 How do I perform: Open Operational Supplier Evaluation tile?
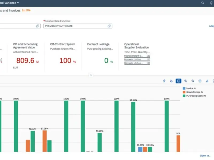(x=137, y=55)
